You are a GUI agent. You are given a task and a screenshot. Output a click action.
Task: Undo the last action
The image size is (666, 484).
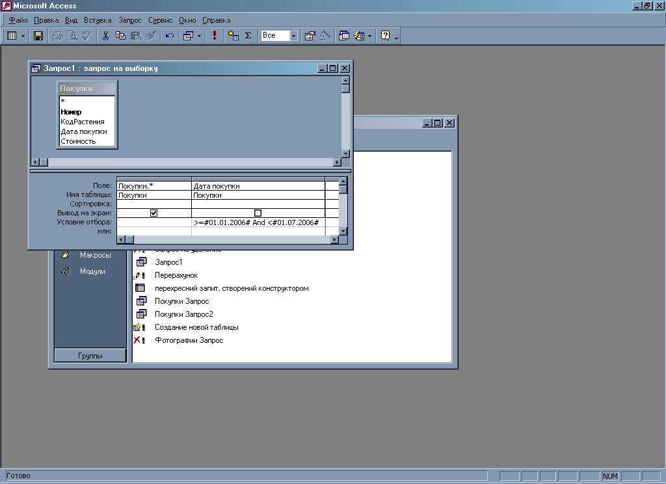point(170,36)
